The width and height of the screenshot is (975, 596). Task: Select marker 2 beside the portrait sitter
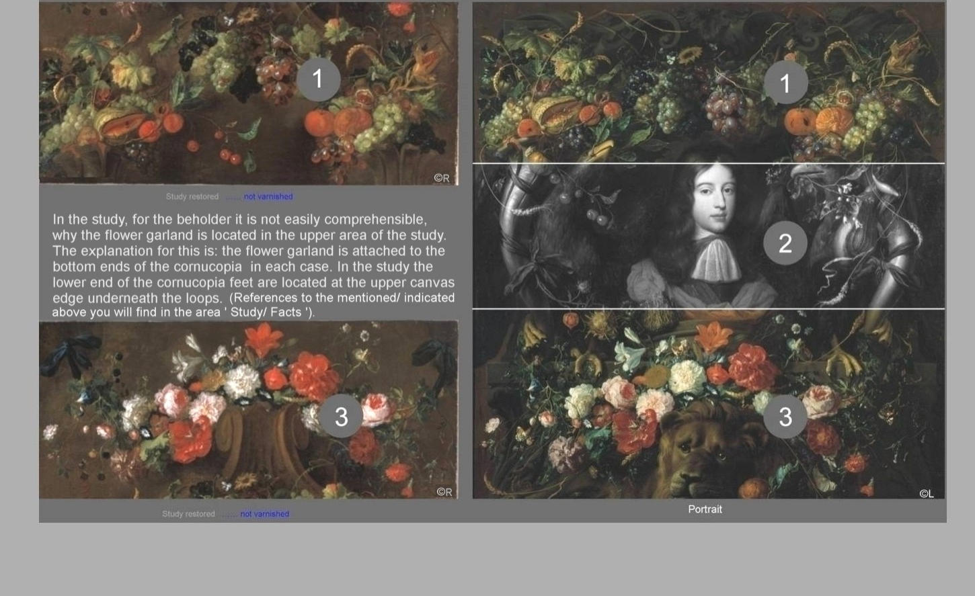785,243
